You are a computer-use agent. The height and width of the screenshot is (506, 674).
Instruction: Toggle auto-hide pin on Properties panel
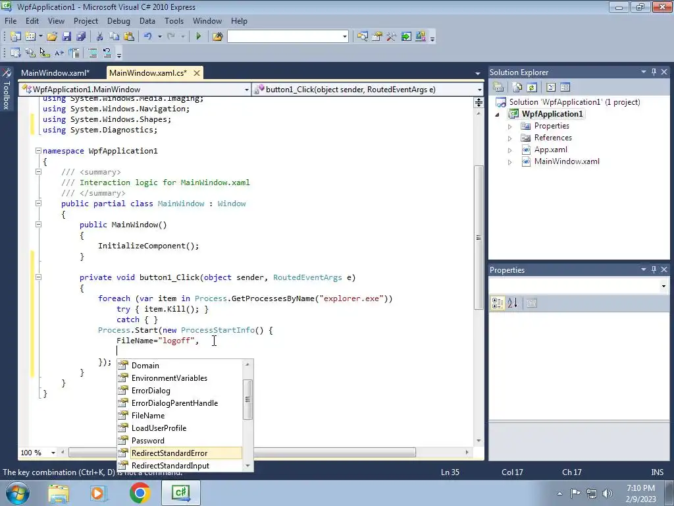click(654, 269)
